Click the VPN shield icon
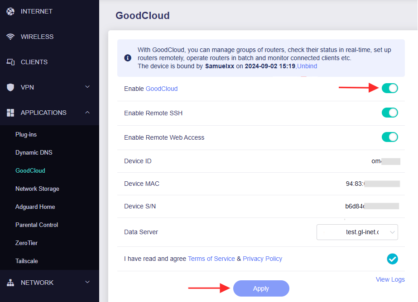The height and width of the screenshot is (302, 418). [x=10, y=87]
